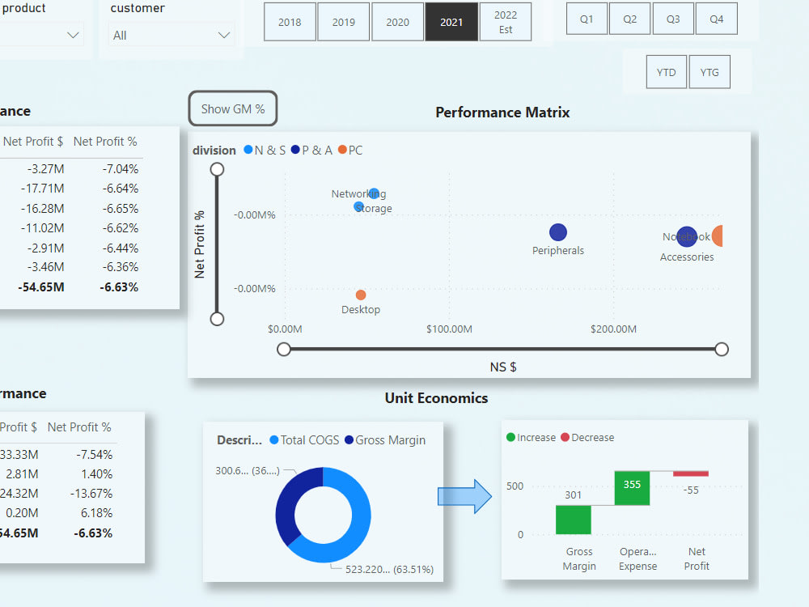Select the 2022 Est slicer button
809x607 pixels.
(505, 22)
